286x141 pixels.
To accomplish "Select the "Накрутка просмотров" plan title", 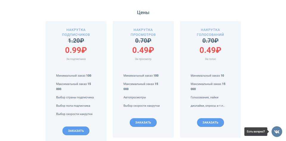I will click(x=143, y=32).
